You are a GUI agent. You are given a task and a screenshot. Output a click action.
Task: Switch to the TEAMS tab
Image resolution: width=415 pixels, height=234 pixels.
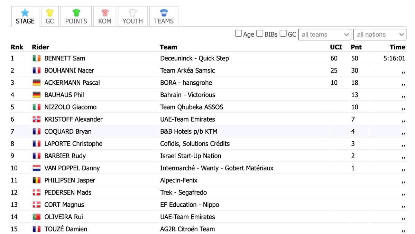[164, 17]
